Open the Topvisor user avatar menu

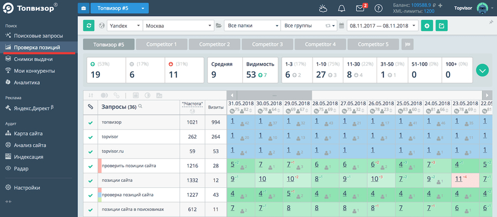(x=482, y=9)
